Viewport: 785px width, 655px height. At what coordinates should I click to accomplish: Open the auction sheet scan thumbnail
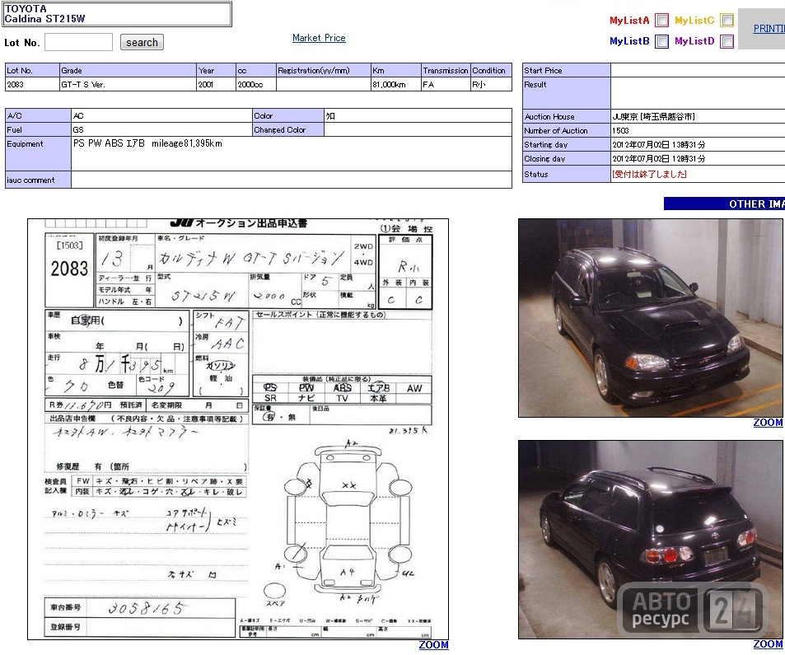(238, 429)
